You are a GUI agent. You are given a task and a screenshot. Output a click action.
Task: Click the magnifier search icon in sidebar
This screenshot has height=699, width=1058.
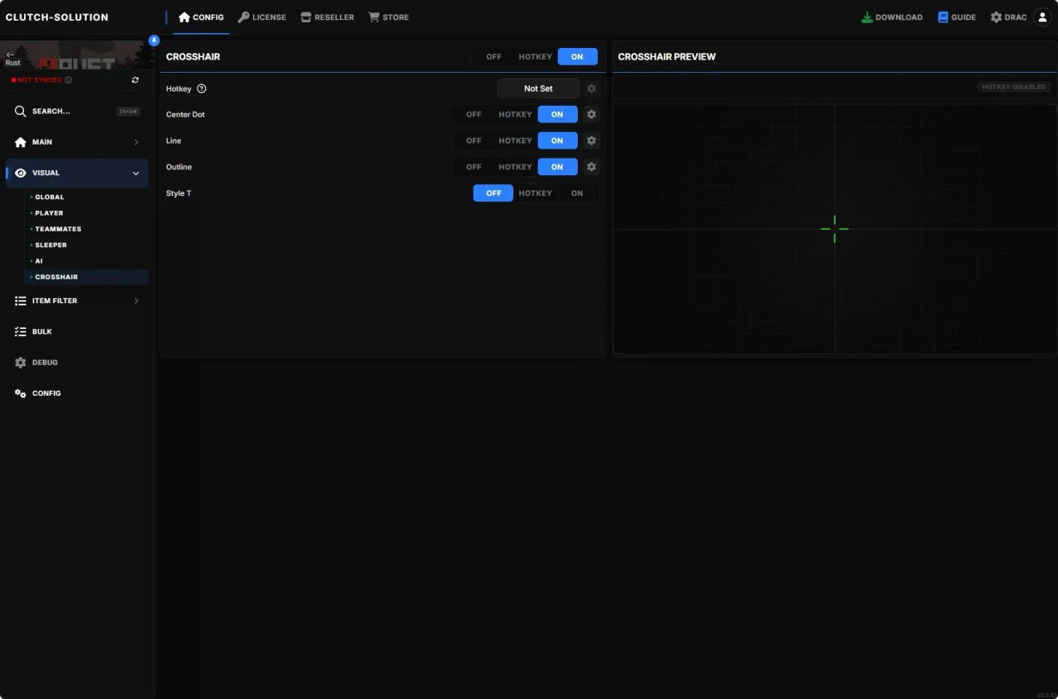click(x=21, y=111)
